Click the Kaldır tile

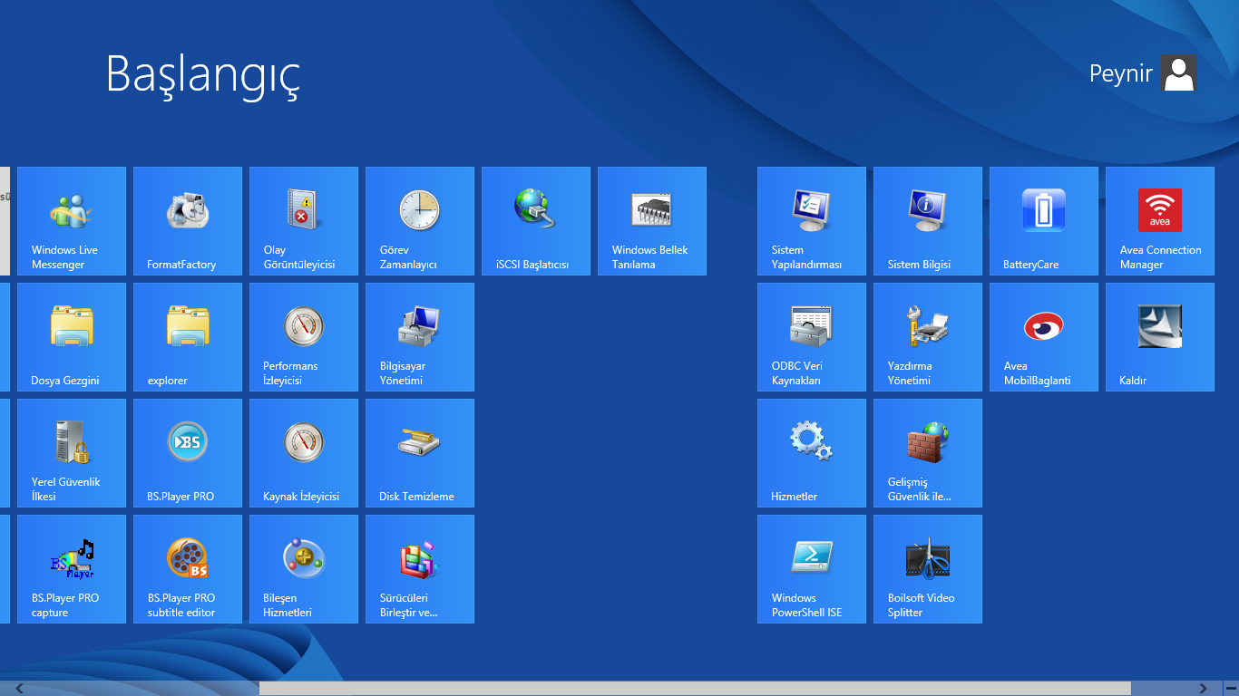click(1160, 337)
